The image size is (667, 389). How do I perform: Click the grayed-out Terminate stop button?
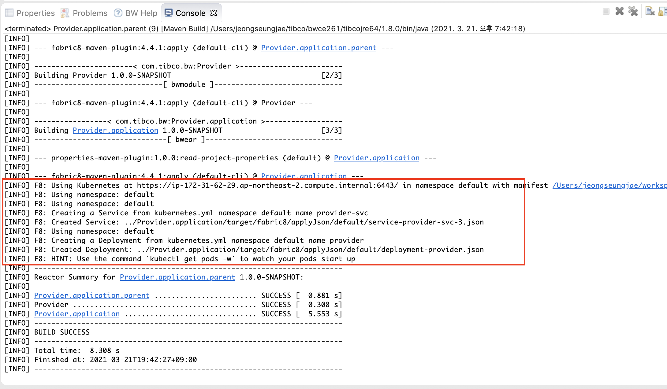606,12
